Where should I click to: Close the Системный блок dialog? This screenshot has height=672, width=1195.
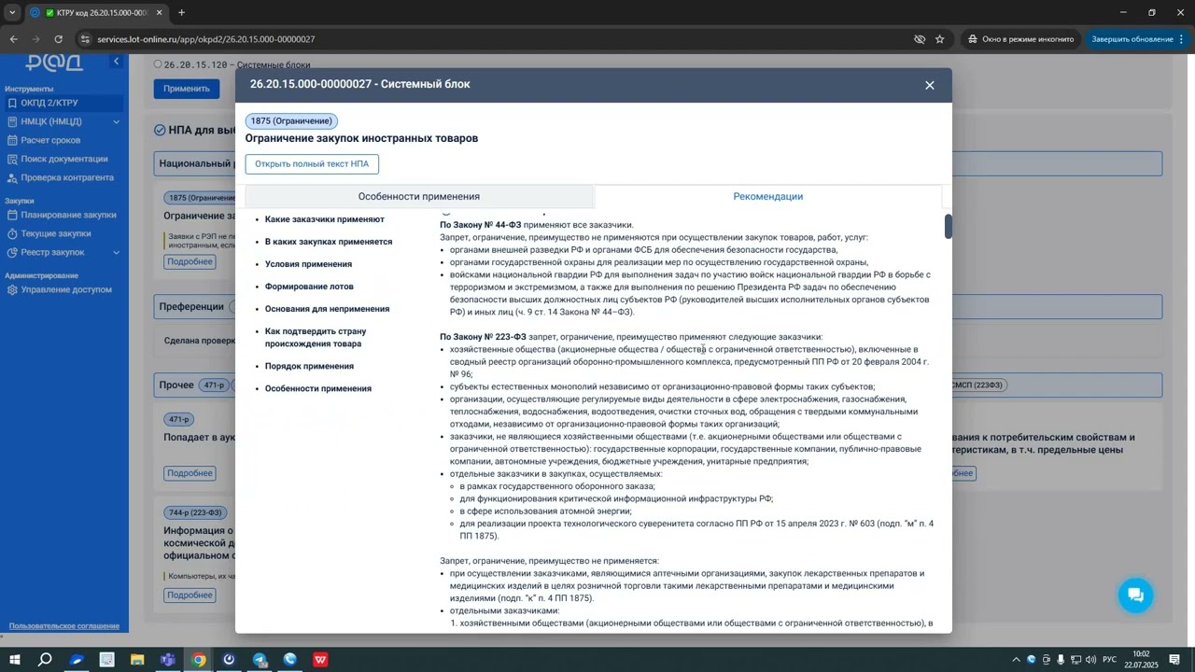coord(930,85)
